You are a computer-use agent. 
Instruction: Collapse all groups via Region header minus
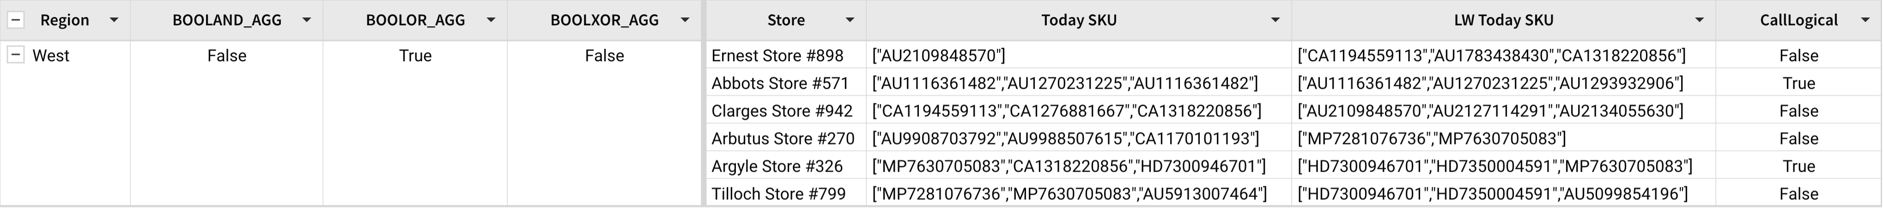click(x=15, y=20)
